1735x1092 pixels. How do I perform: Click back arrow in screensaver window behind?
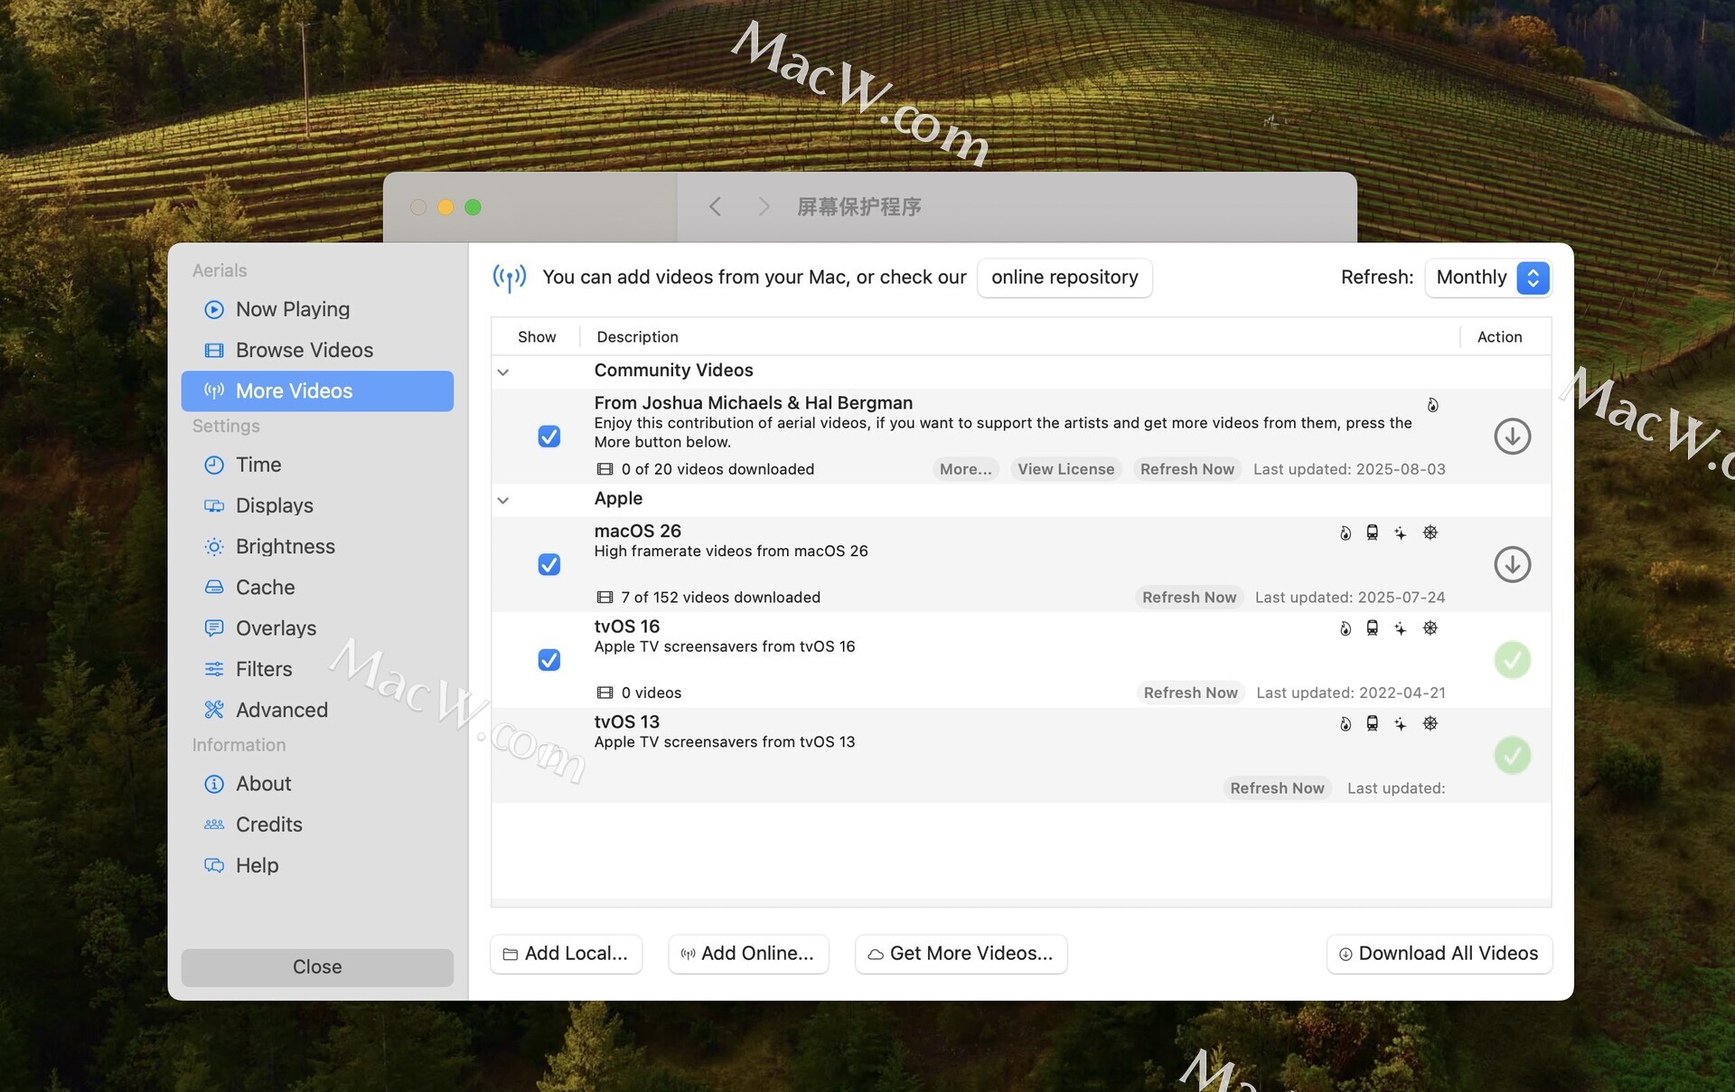click(715, 207)
